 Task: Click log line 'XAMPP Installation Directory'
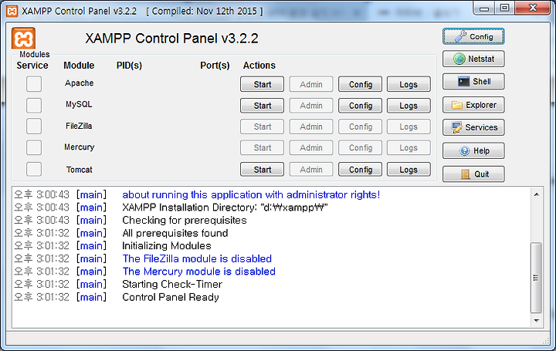click(x=225, y=208)
